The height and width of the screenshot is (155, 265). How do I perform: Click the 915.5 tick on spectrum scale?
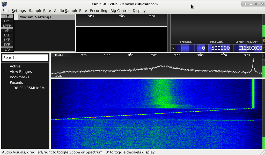(84, 55)
